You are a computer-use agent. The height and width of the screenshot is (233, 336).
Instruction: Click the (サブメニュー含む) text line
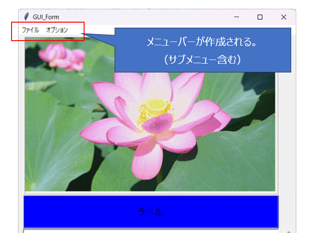point(202,60)
